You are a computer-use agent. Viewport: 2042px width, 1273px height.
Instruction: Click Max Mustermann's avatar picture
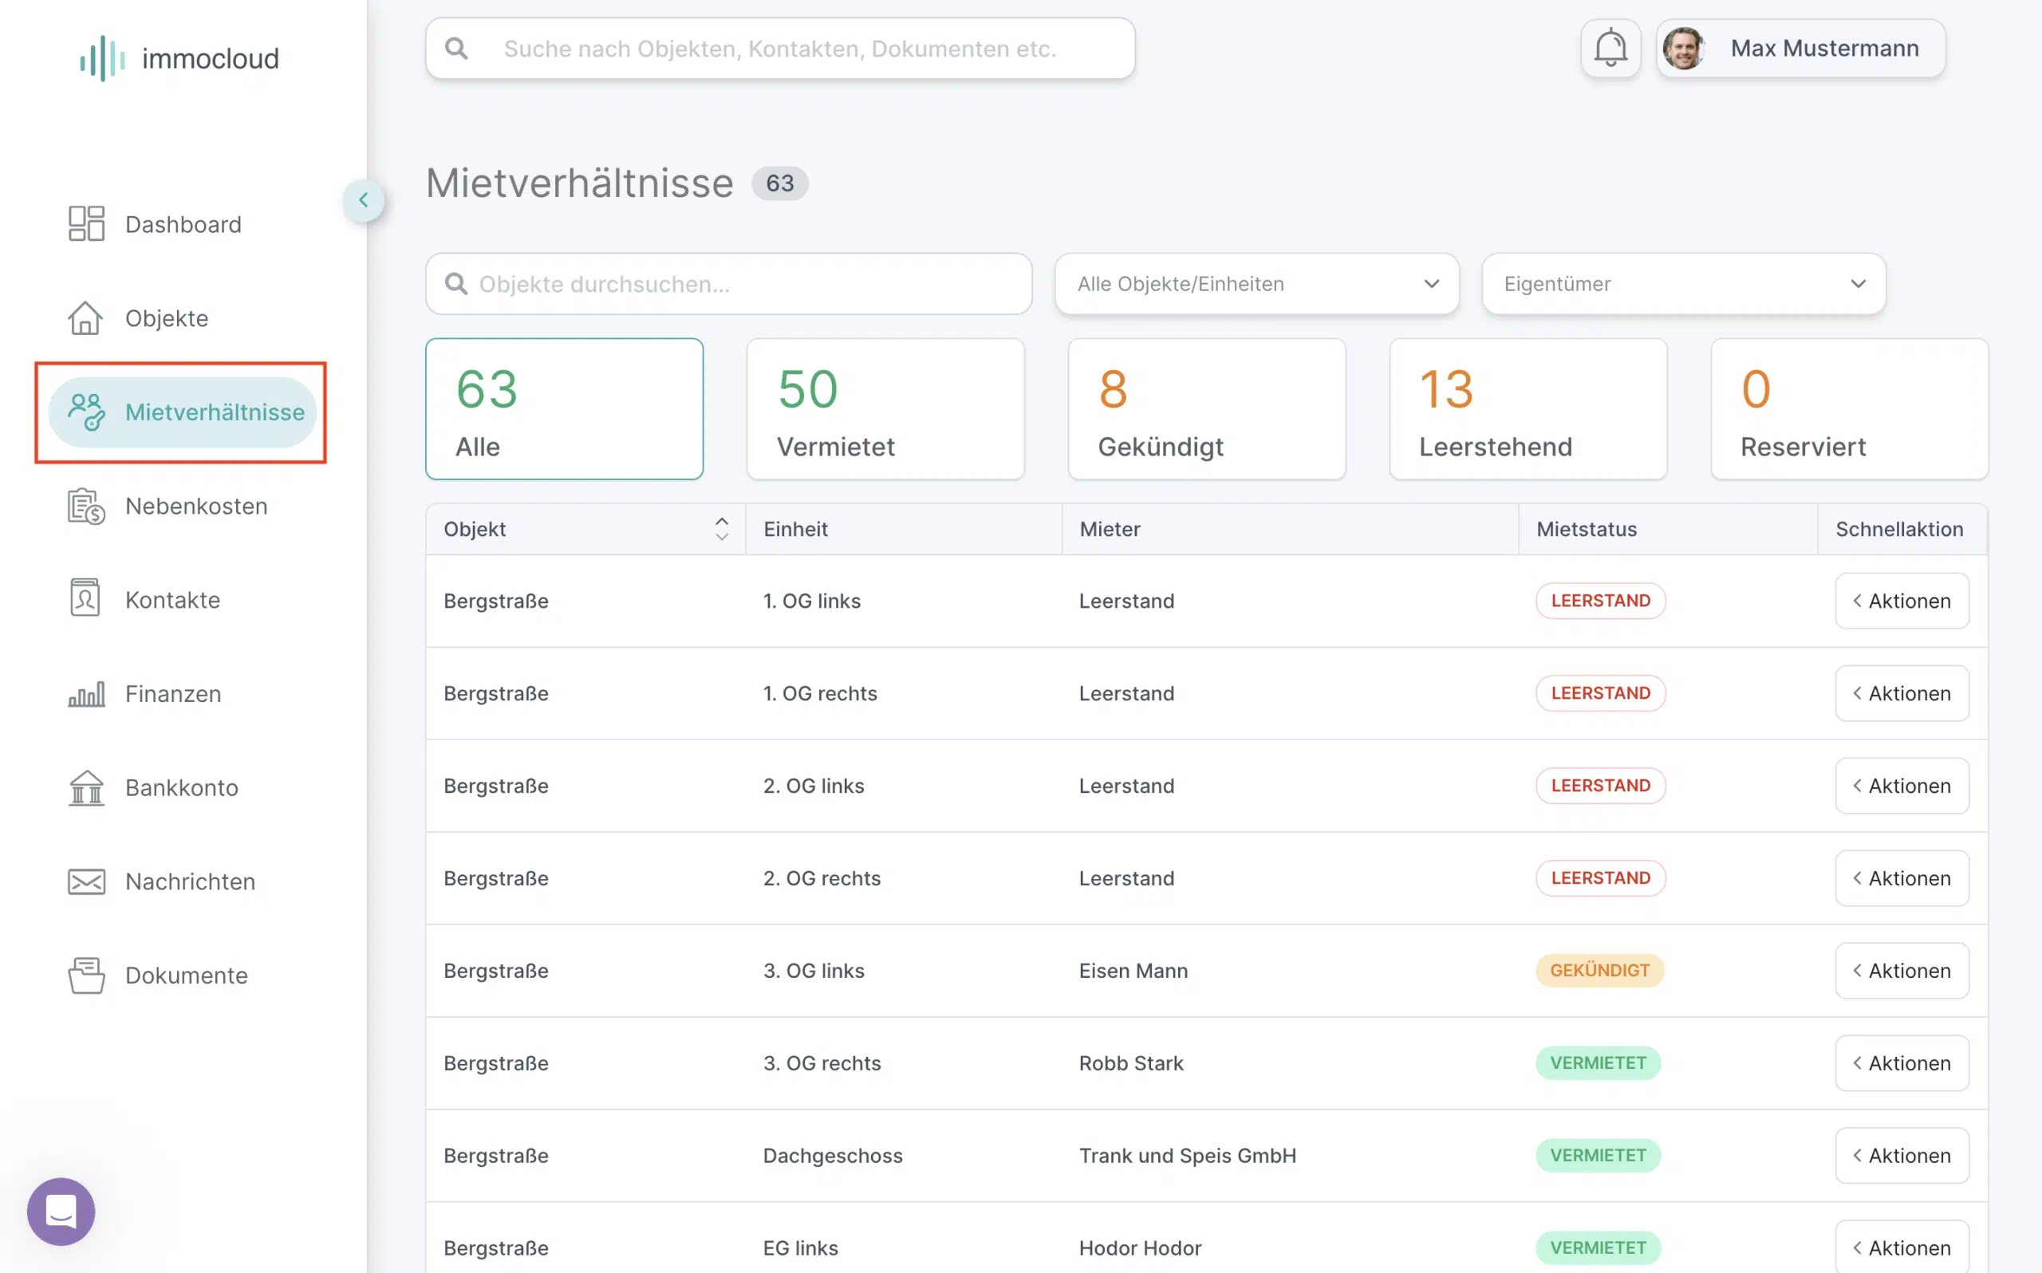click(1683, 48)
